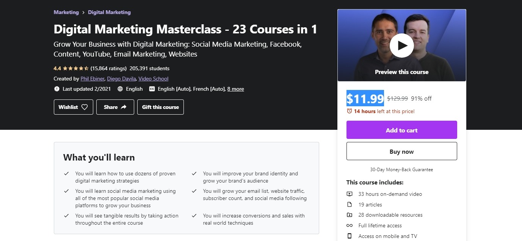The height and width of the screenshot is (241, 522).
Task: Click the star rating icons
Action: (x=75, y=69)
